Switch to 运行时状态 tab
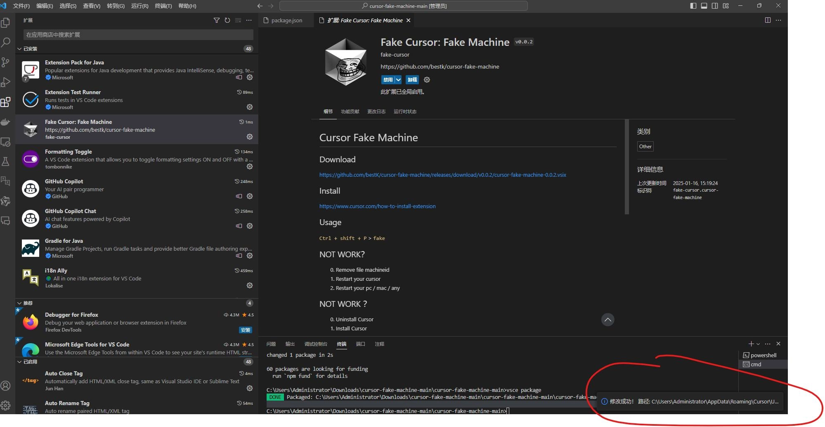 tap(405, 111)
